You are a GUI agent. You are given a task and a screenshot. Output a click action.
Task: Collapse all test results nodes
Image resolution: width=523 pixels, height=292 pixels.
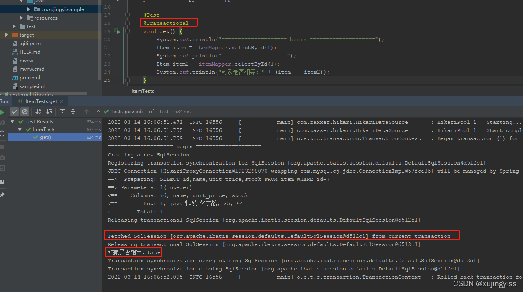pyautogui.click(x=73, y=112)
